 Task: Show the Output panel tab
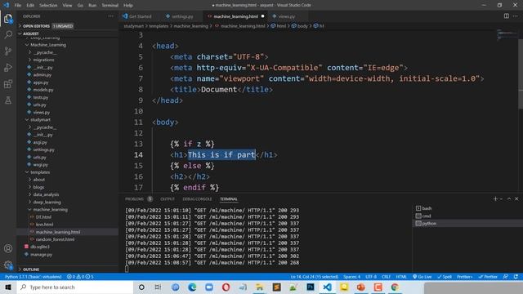click(168, 198)
